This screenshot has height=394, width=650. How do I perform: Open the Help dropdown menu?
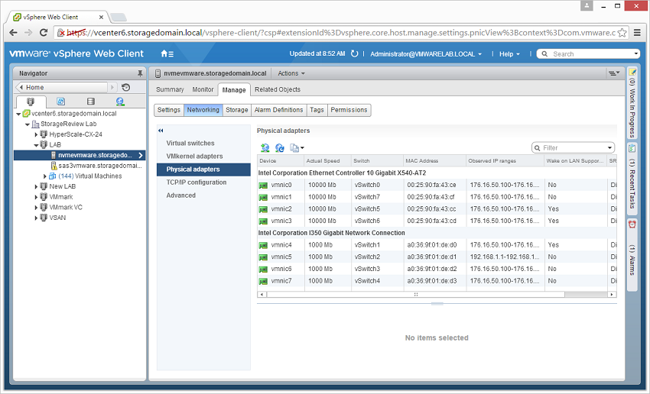[509, 53]
